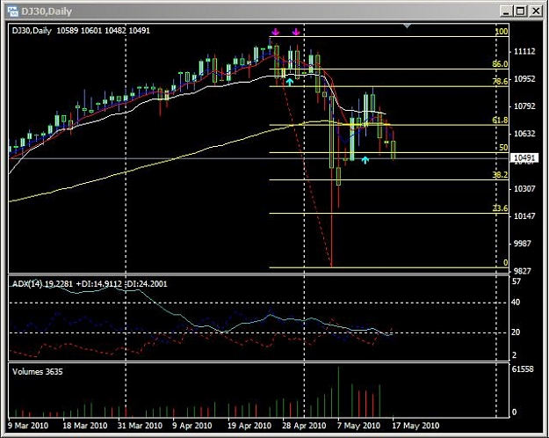
Task: Click the ADX(14) indicator label
Action: [x=90, y=284]
